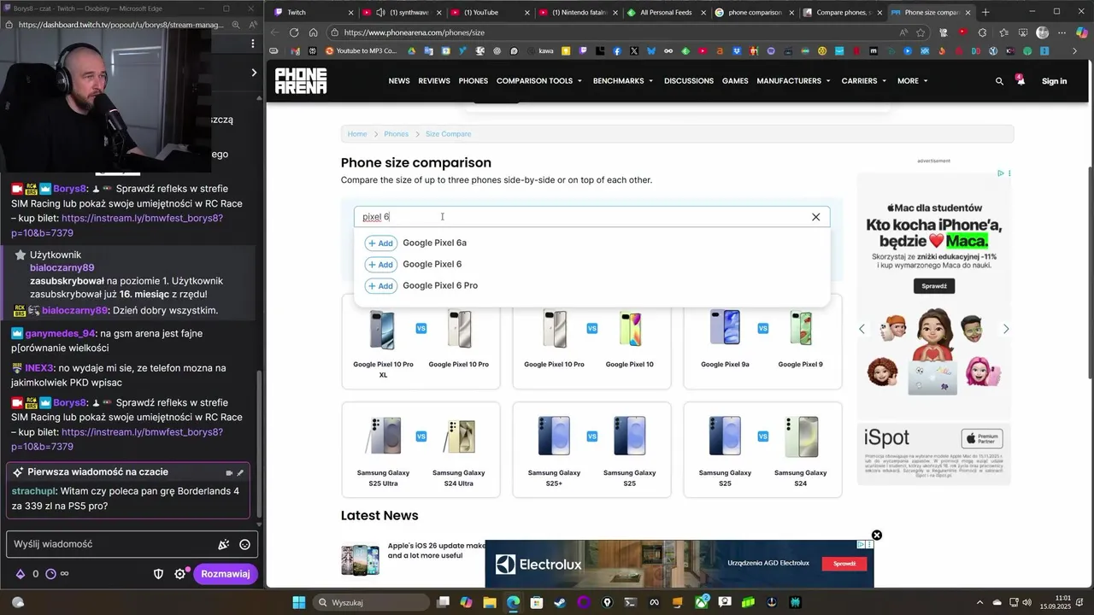Open chat settings gear in Twitch

tap(180, 574)
